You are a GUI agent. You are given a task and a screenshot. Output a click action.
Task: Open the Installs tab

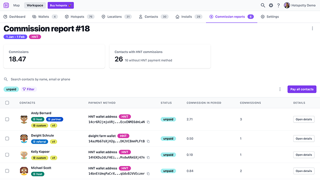pyautogui.click(x=189, y=17)
